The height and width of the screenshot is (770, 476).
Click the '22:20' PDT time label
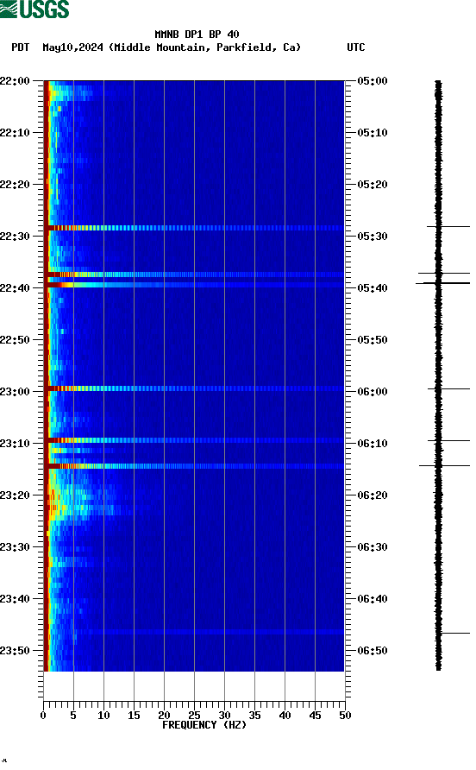coord(15,185)
